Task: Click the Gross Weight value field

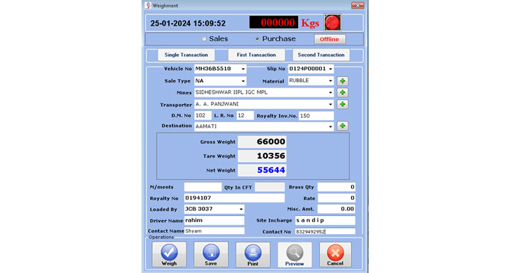Action: click(262, 142)
